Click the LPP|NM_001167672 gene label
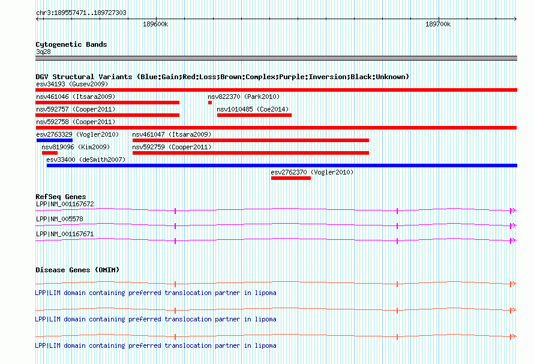The height and width of the screenshot is (364, 534). (x=65, y=204)
